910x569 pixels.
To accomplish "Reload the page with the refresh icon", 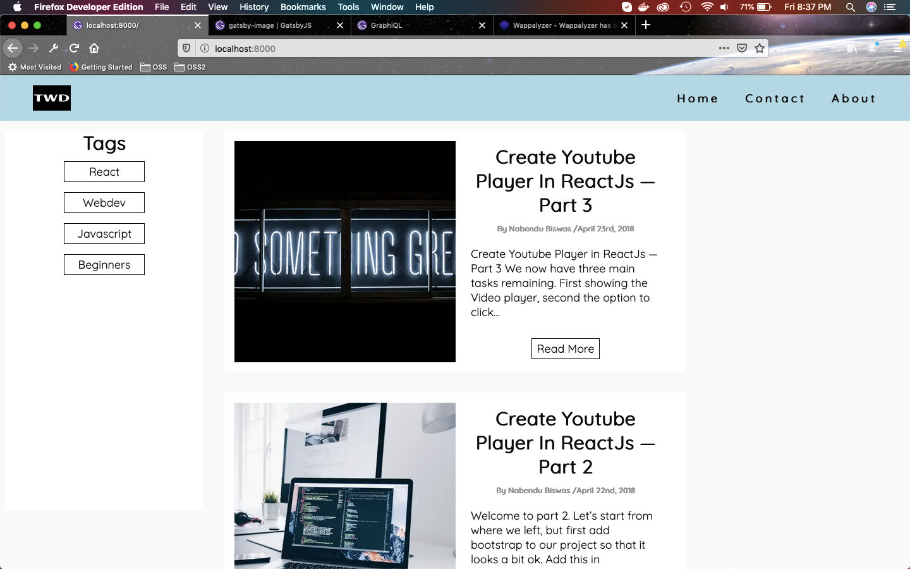I will click(x=74, y=48).
